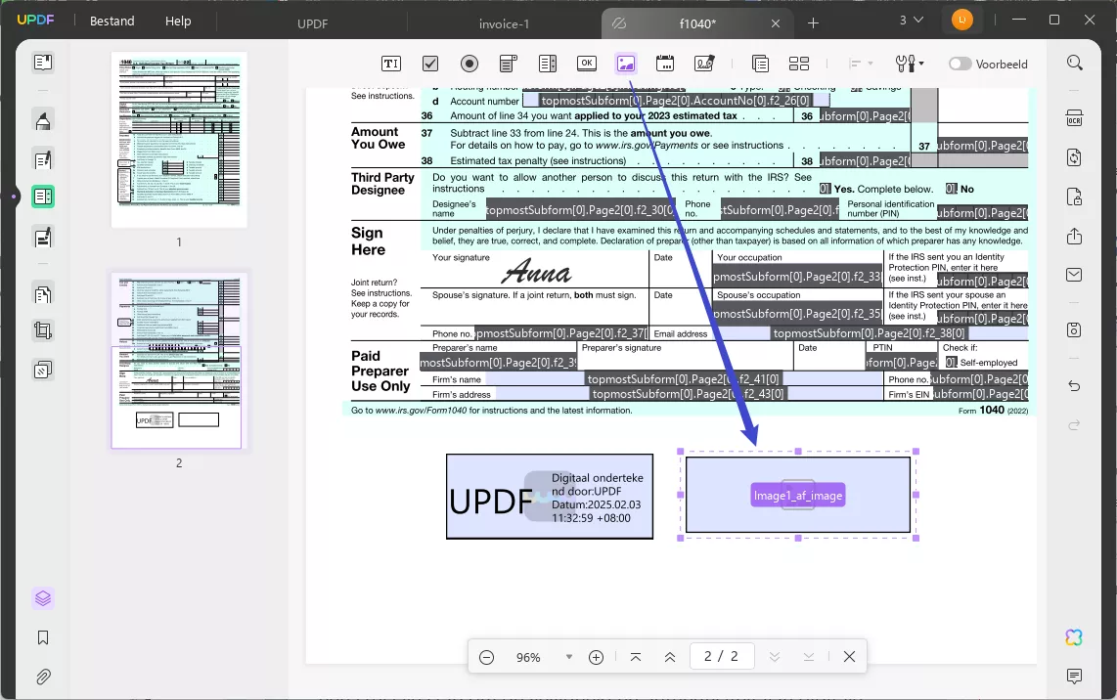Select the List Box form tool
This screenshot has width=1117, height=700.
[x=547, y=65]
